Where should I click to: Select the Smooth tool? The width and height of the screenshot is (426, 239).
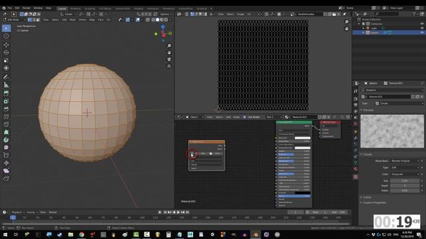pos(6,147)
